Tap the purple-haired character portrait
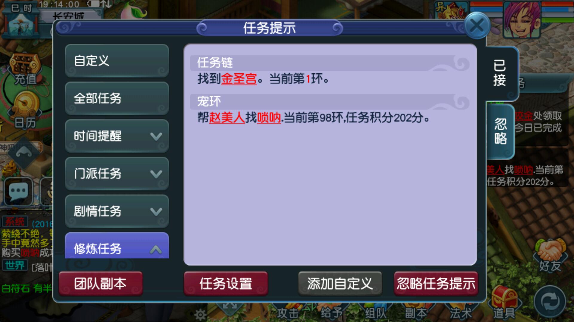 pyautogui.click(x=522, y=19)
